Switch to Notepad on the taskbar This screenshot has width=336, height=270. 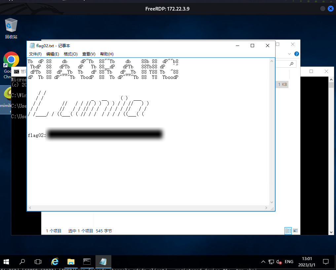(103, 262)
